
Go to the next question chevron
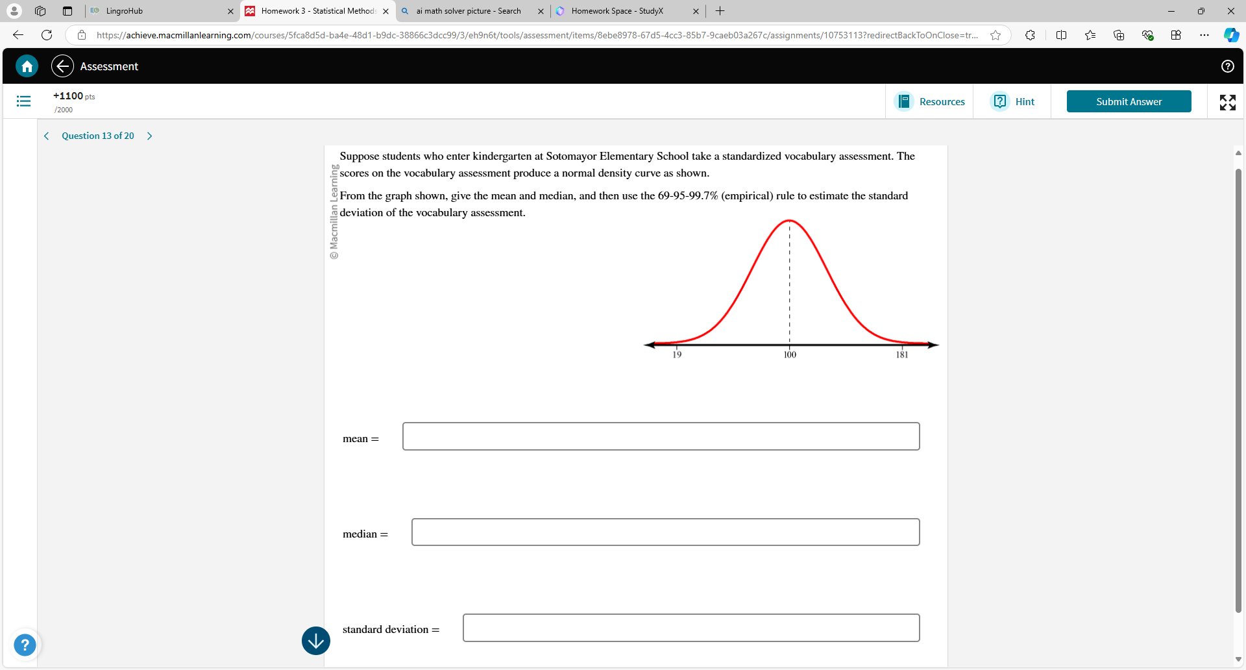pyautogui.click(x=150, y=136)
